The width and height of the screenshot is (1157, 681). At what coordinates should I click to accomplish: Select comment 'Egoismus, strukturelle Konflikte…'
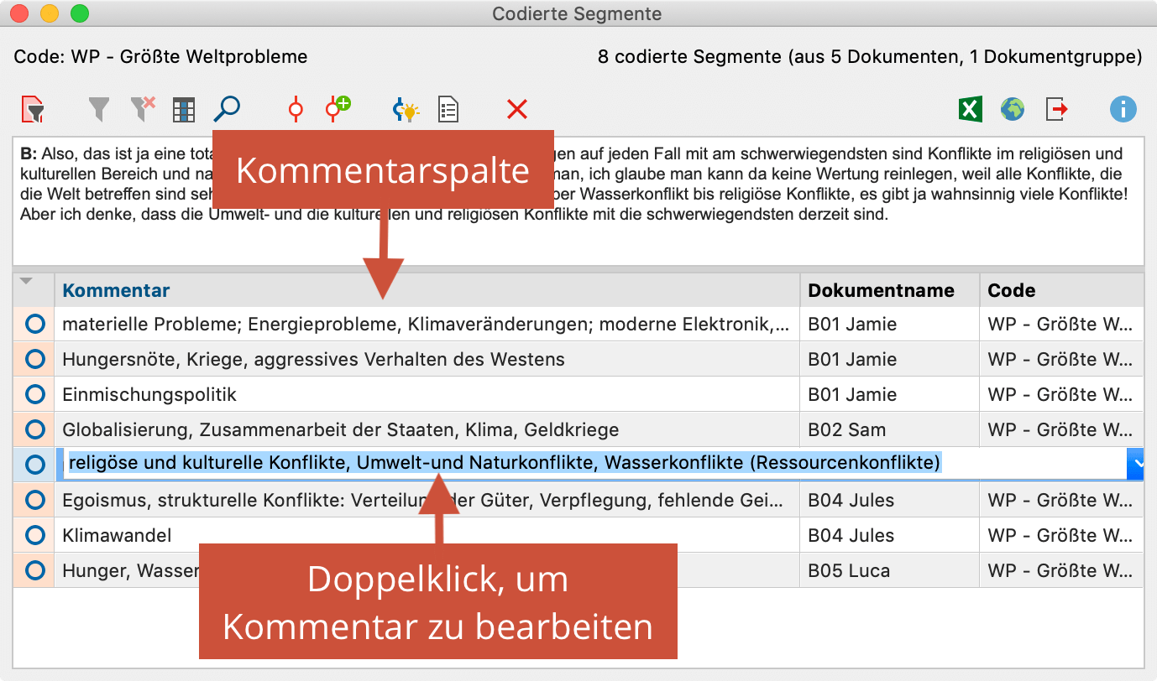coord(426,500)
